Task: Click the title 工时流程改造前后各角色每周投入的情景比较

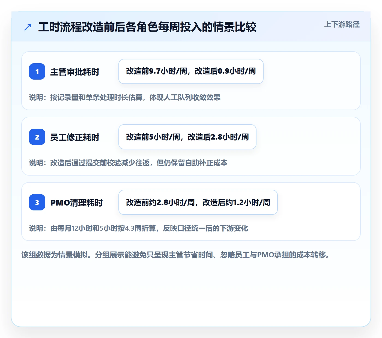Action: (147, 27)
